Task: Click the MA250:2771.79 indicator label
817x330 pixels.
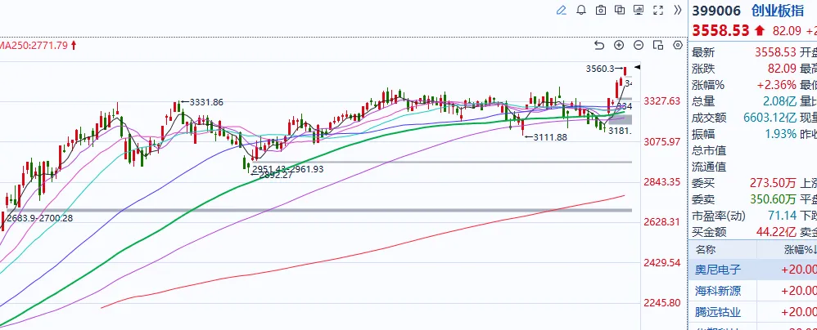Action: click(x=34, y=45)
